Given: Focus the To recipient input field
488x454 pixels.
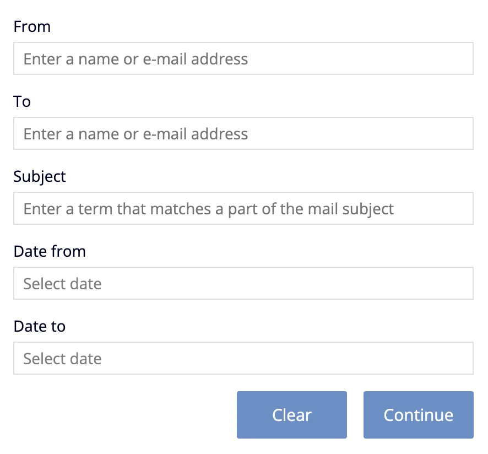Looking at the screenshot, I should click(243, 133).
